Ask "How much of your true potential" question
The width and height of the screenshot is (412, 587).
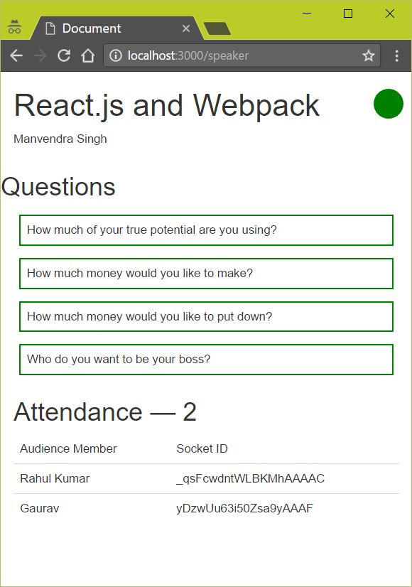206,230
